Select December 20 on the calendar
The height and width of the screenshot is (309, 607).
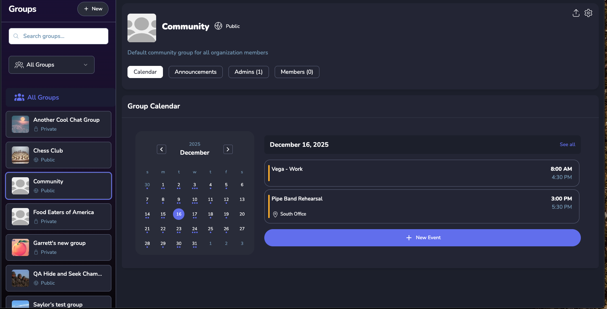click(x=242, y=214)
